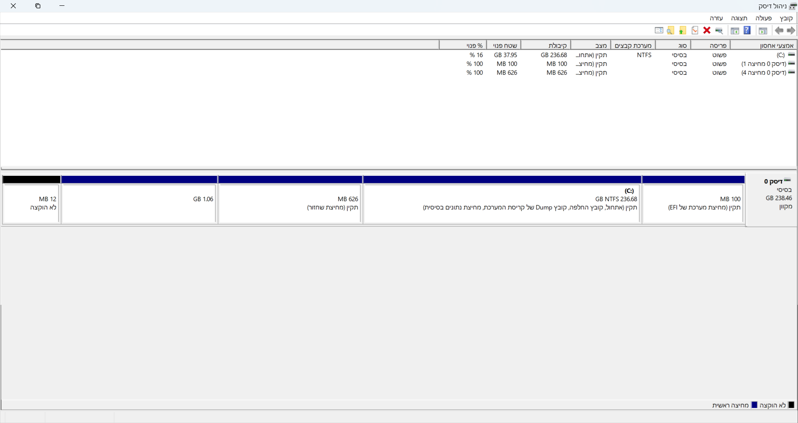Click the מחיצה ראשית legend label
The width and height of the screenshot is (798, 423).
(x=730, y=405)
